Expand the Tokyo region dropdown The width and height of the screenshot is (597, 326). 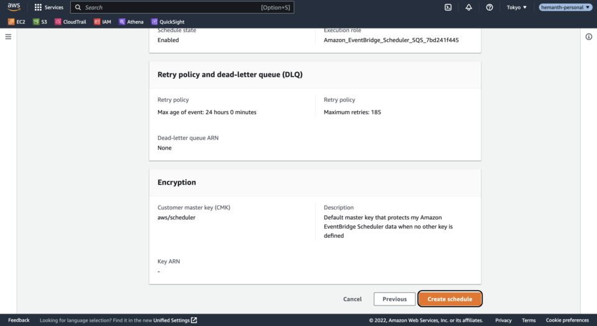pyautogui.click(x=516, y=7)
